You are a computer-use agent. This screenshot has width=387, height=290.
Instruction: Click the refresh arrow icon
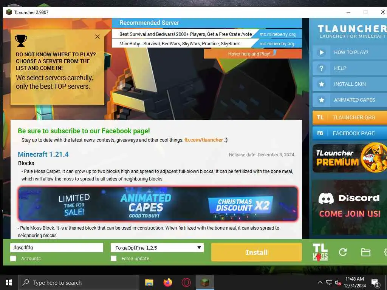coord(343,252)
